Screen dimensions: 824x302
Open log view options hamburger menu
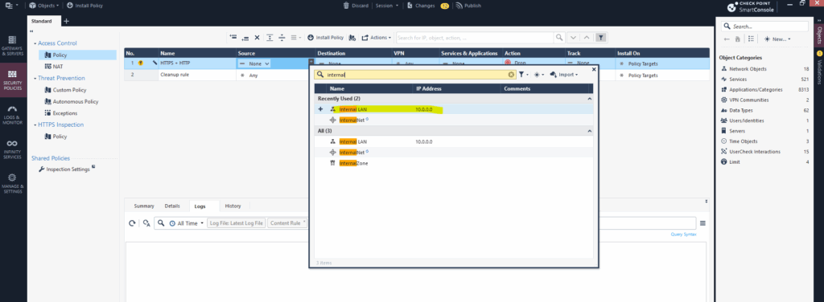click(702, 223)
